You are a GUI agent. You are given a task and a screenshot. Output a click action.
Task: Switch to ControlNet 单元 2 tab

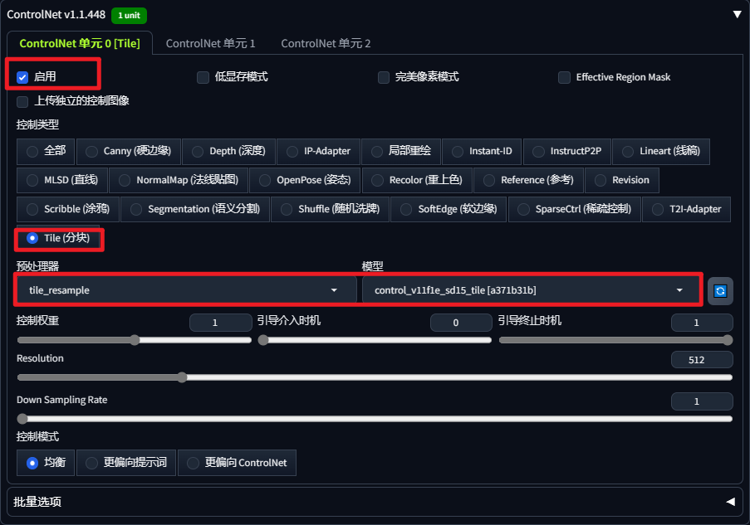pyautogui.click(x=326, y=43)
